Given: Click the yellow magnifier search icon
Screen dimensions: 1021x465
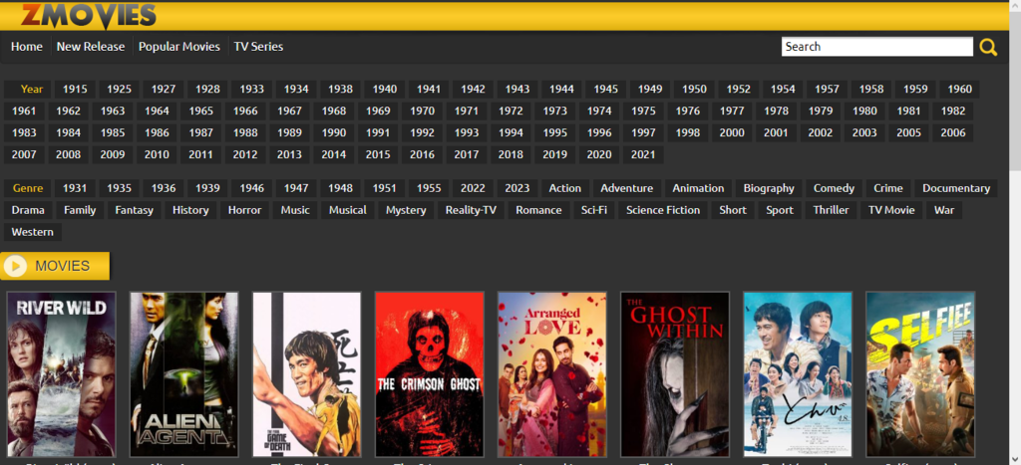Looking at the screenshot, I should click(988, 47).
